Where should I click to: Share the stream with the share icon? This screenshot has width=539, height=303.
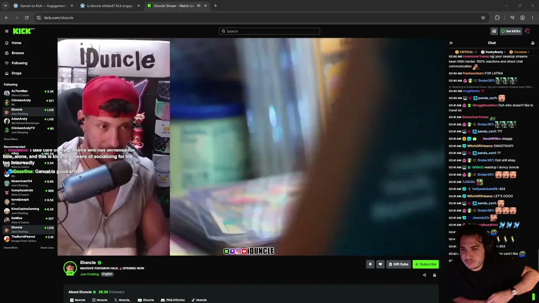click(424, 275)
